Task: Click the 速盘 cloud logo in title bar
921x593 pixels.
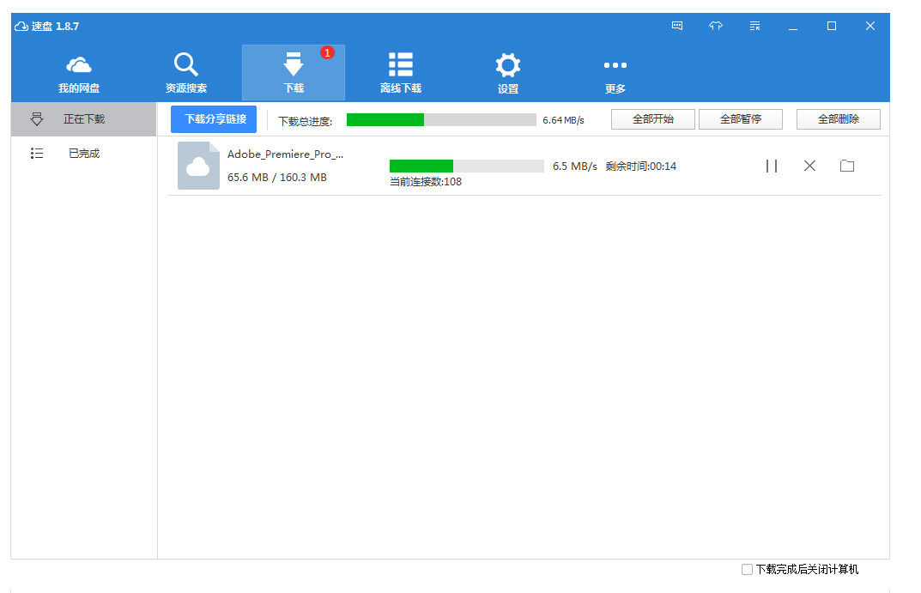Action: (x=21, y=26)
